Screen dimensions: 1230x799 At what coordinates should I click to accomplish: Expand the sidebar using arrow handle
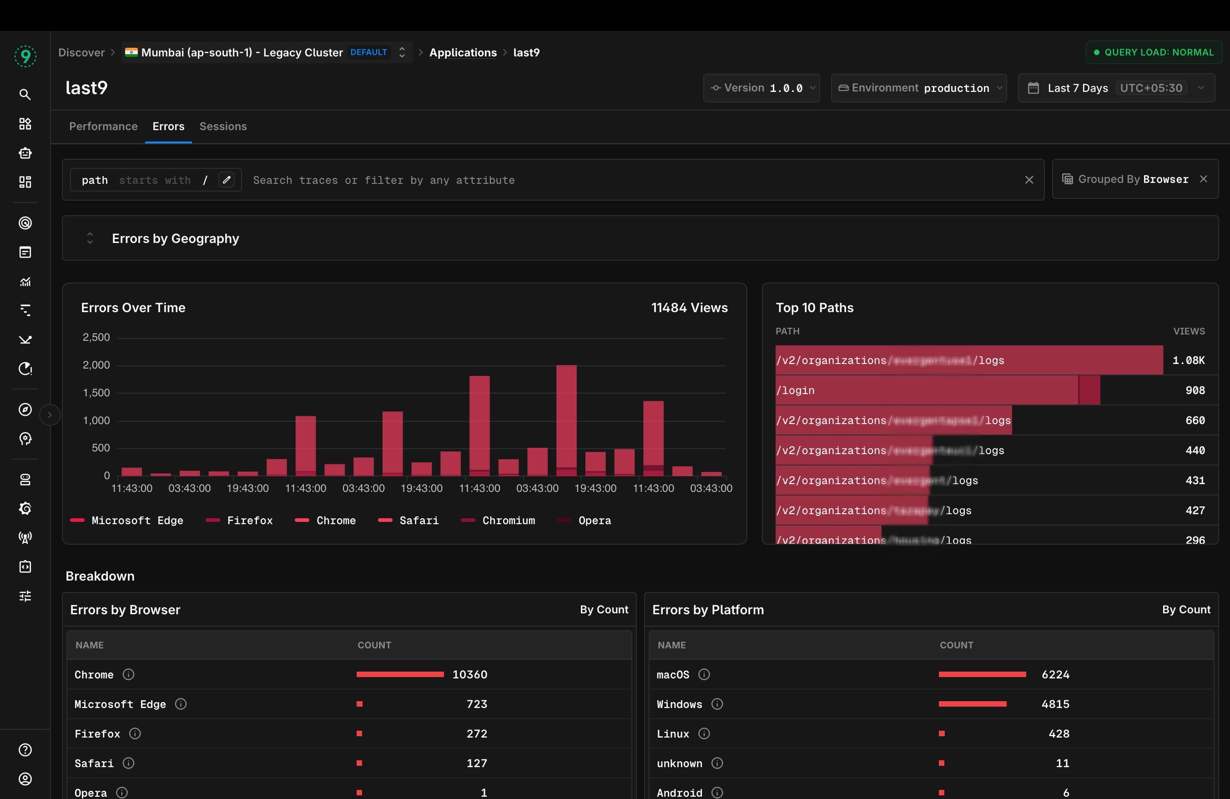(50, 415)
